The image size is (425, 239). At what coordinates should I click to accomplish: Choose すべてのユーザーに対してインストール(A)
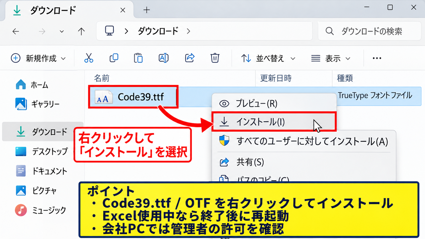tap(304, 141)
